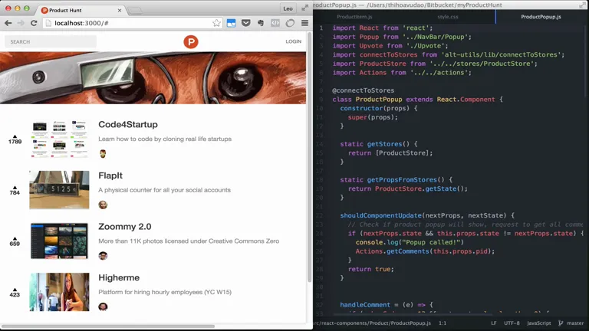Toggle fullscreen on editor window
589x331 pixels.
click(x=582, y=5)
